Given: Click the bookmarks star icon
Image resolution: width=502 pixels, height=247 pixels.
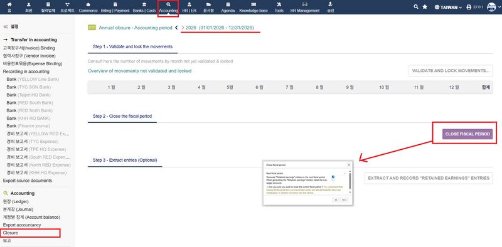Looking at the screenshot, I should point(425,7).
